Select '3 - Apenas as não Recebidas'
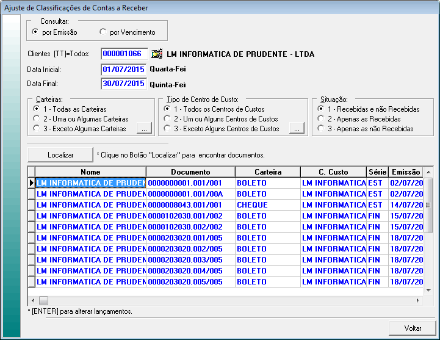The width and height of the screenshot is (440, 340). pyautogui.click(x=321, y=129)
